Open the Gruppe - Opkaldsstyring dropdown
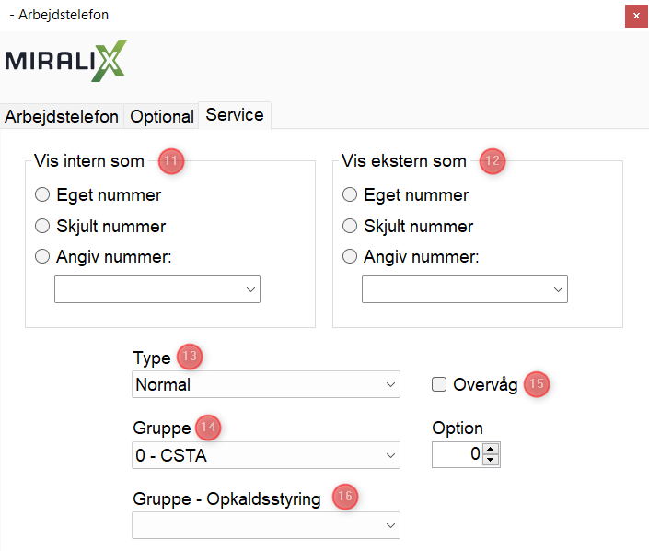Image resolution: width=649 pixels, height=551 pixels. tap(266, 525)
